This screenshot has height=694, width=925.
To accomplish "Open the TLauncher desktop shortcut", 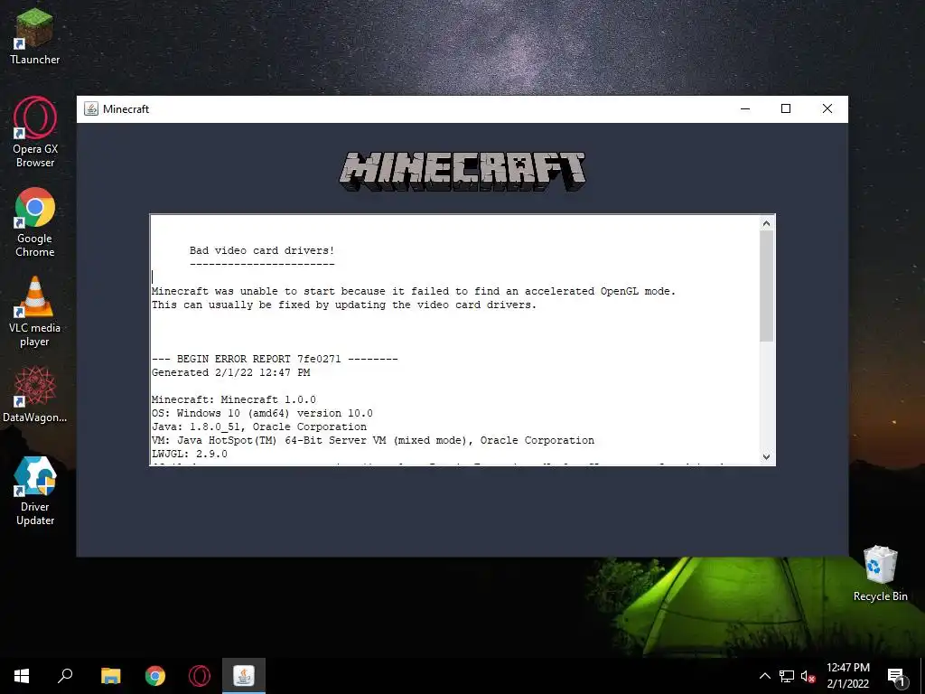I will (x=35, y=35).
